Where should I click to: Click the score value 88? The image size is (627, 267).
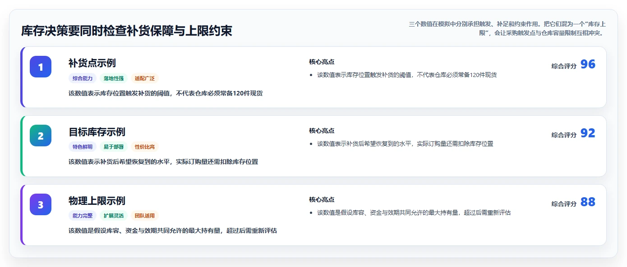588,202
